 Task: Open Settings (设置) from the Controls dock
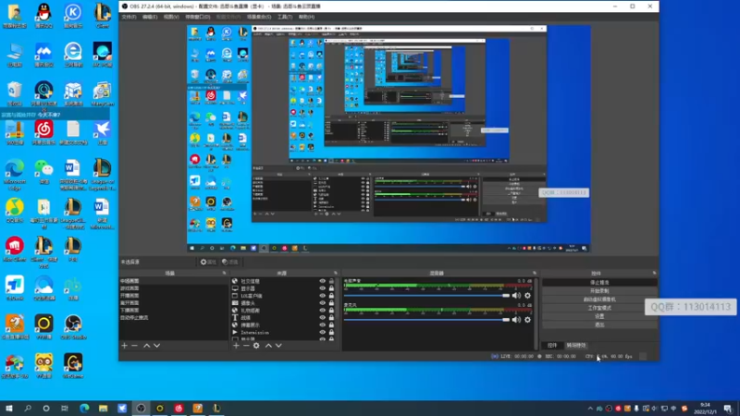[599, 316]
